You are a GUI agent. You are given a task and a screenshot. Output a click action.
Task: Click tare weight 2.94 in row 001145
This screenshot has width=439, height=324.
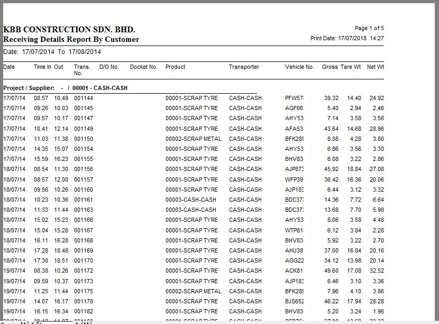tap(355, 108)
